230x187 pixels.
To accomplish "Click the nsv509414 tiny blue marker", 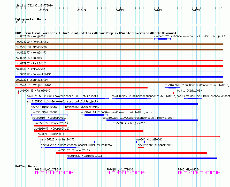I will (x=113, y=126).
